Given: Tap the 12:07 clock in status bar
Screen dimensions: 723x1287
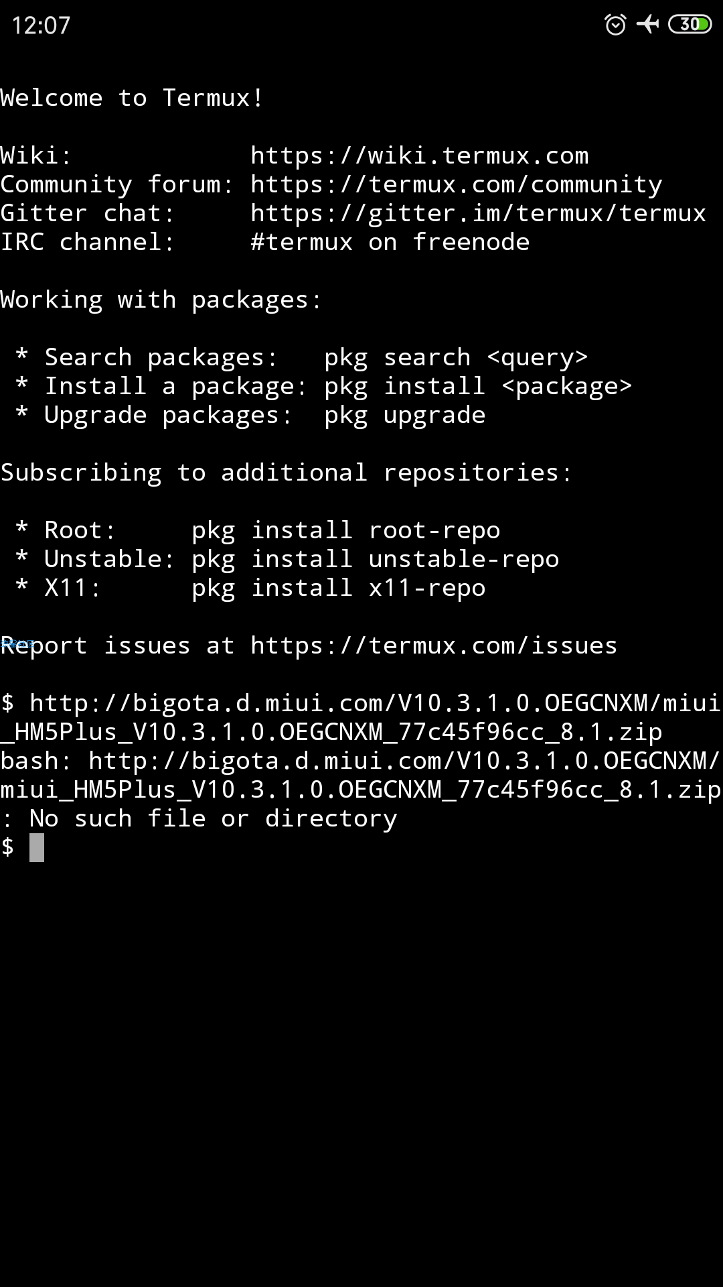Looking at the screenshot, I should 41,25.
